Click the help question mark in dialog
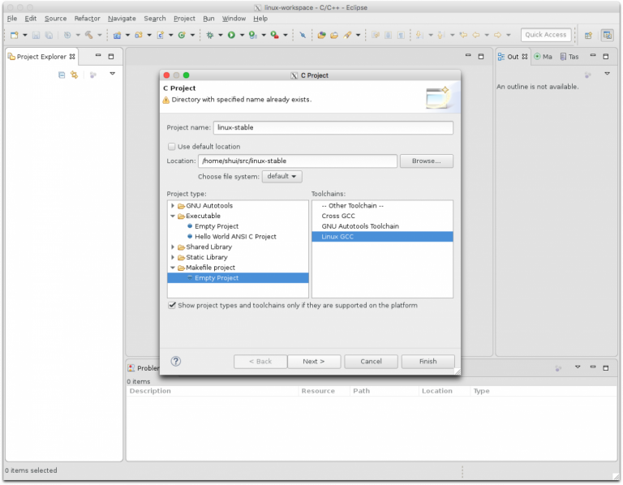Screen dimensions: 623x485 [x=175, y=361]
